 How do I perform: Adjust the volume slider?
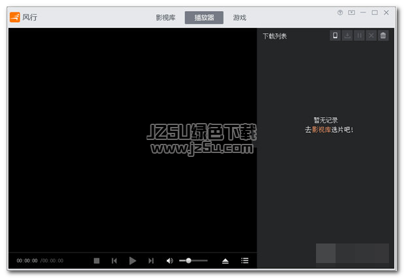[194, 261]
